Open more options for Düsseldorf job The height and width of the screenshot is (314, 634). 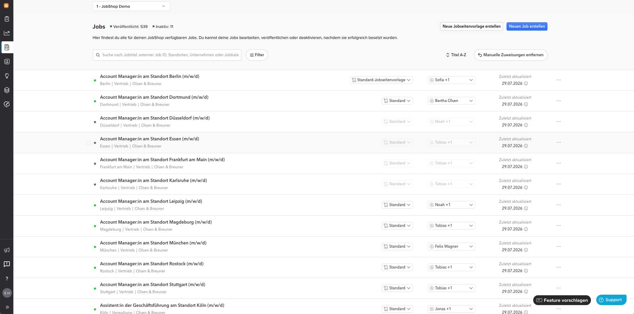pos(559,122)
